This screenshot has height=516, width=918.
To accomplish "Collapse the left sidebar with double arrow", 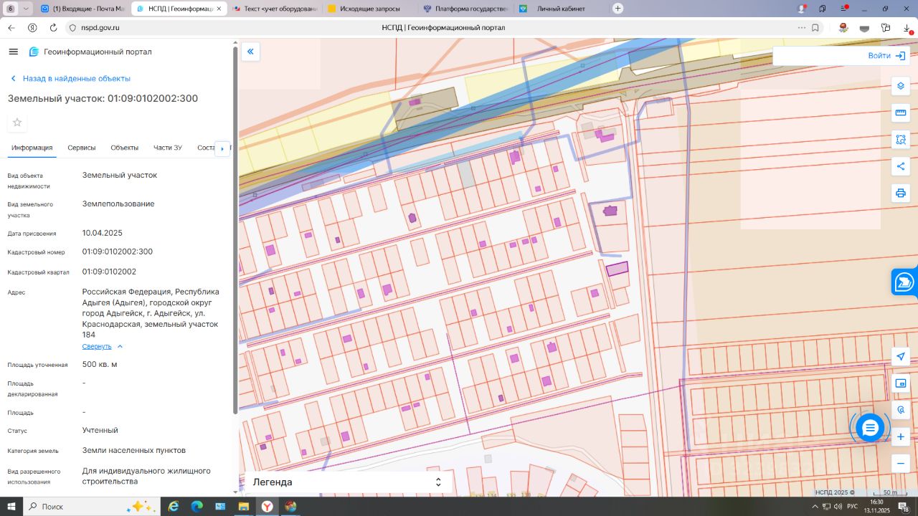I will [250, 52].
